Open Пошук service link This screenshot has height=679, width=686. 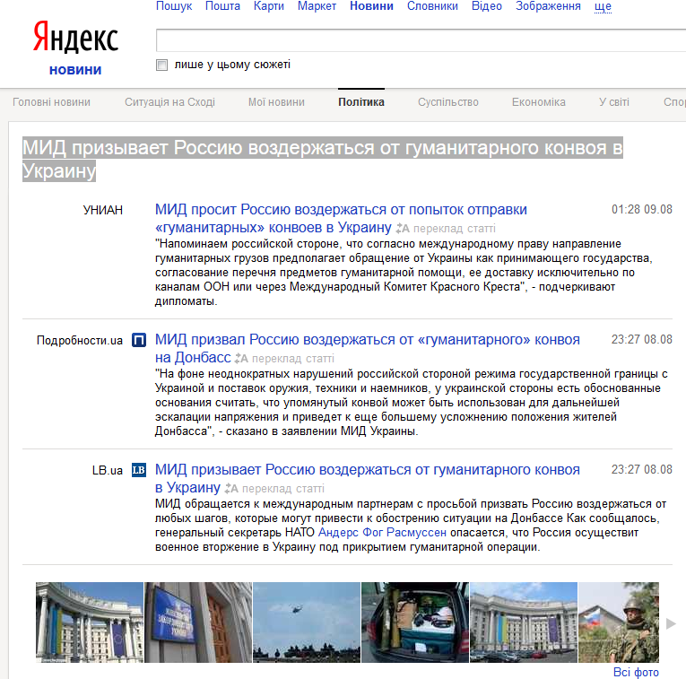click(174, 6)
